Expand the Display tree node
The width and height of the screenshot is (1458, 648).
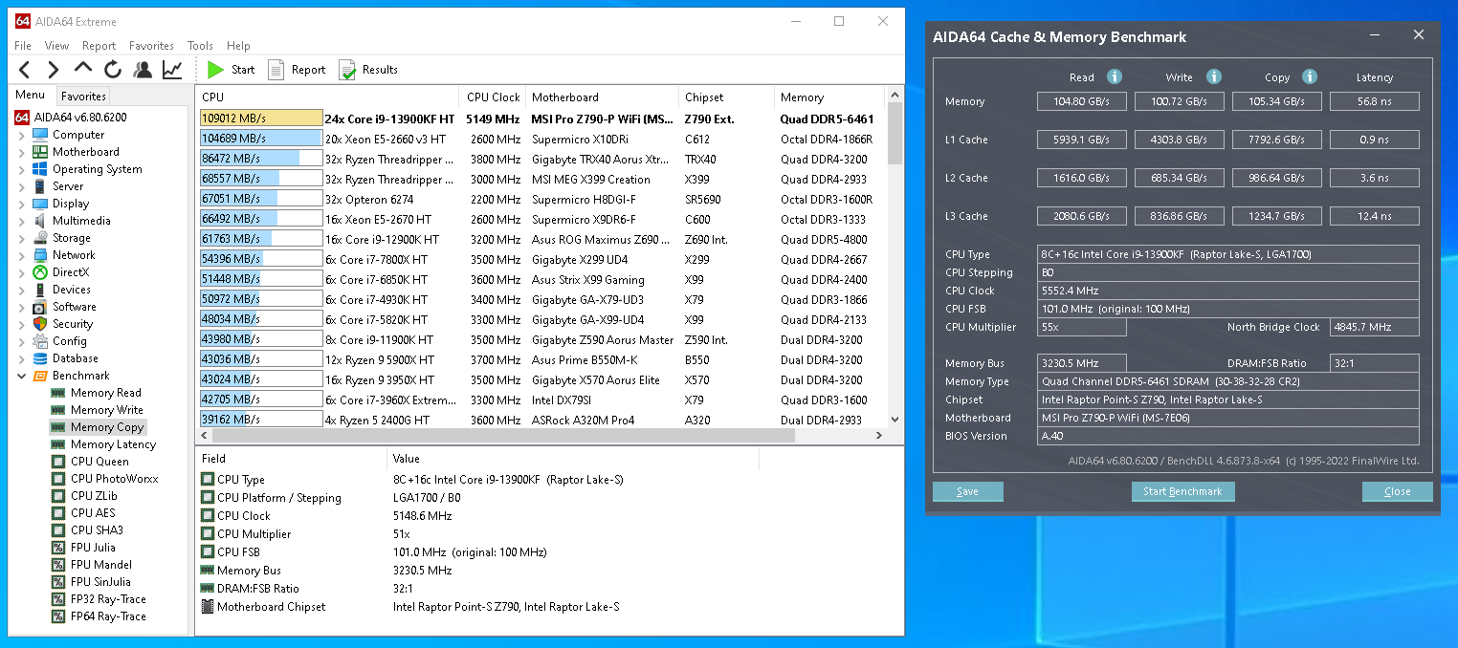[22, 204]
